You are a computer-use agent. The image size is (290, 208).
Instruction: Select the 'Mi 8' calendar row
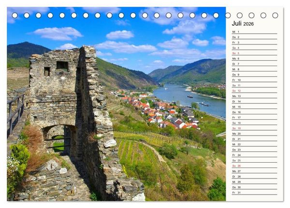pos(255,69)
